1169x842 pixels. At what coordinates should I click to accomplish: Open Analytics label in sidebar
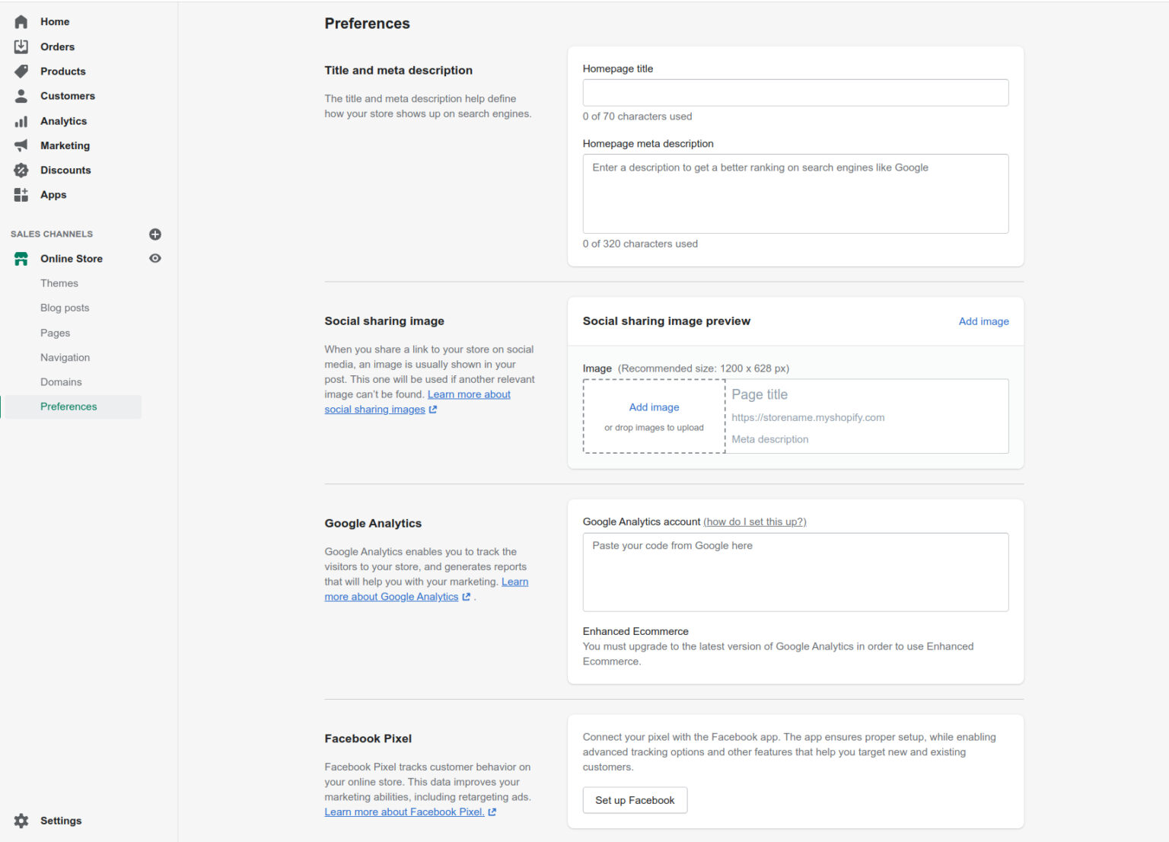(x=63, y=121)
